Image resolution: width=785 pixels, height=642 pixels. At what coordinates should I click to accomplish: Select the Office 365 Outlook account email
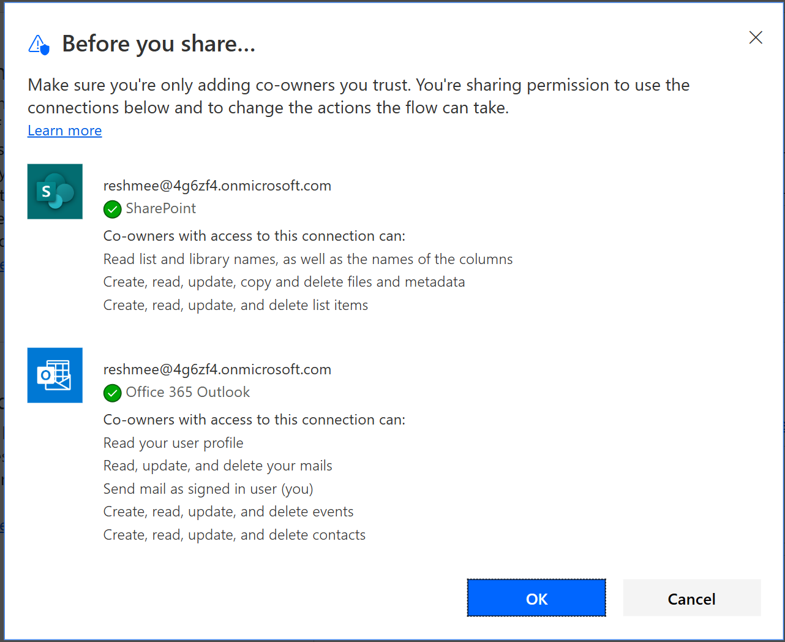click(x=217, y=369)
